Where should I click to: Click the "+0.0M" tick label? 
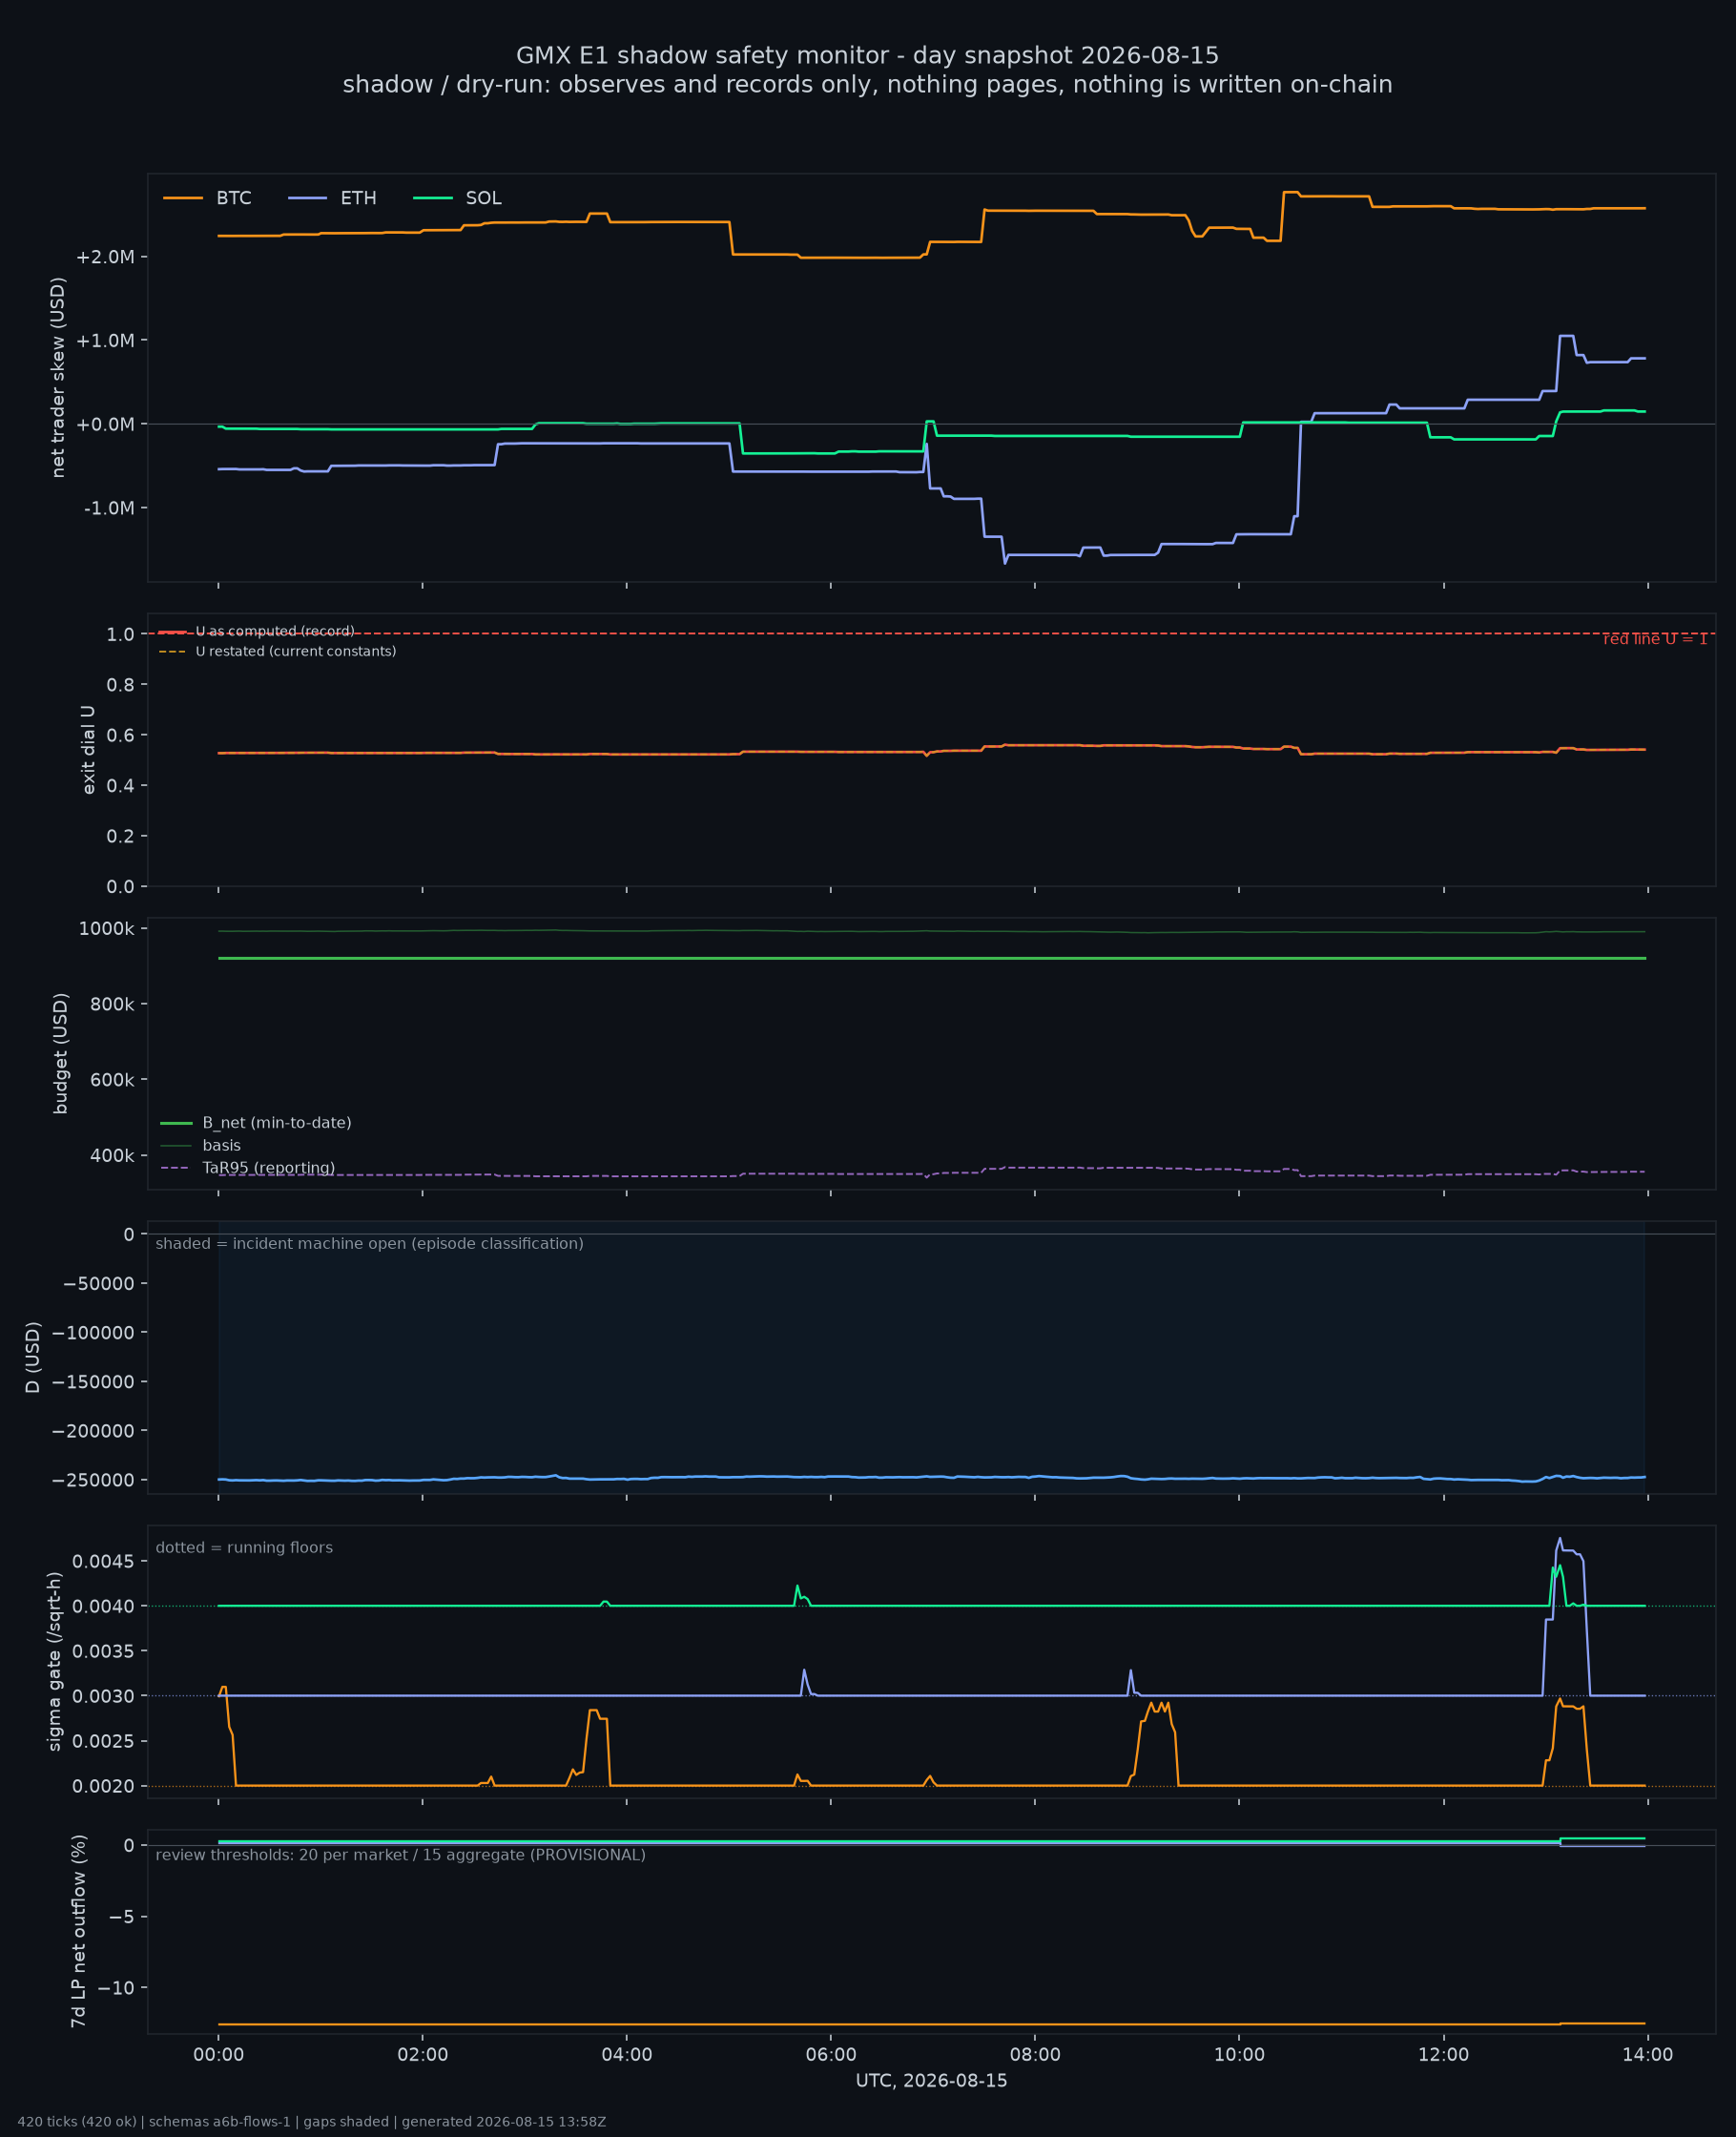pos(105,425)
